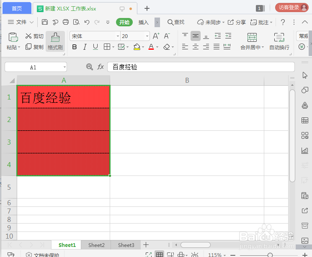Toggle middle vertical alignment

[x=196, y=36]
